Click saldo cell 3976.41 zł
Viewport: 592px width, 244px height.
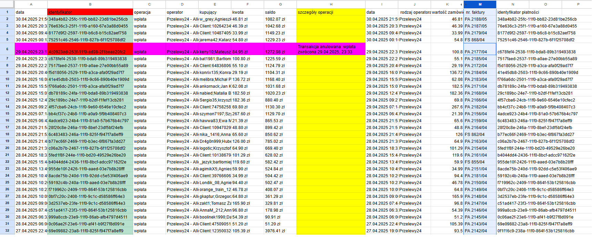(280, 231)
